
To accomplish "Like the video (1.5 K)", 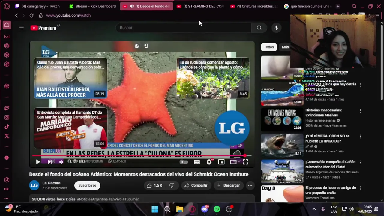I will (155, 185).
